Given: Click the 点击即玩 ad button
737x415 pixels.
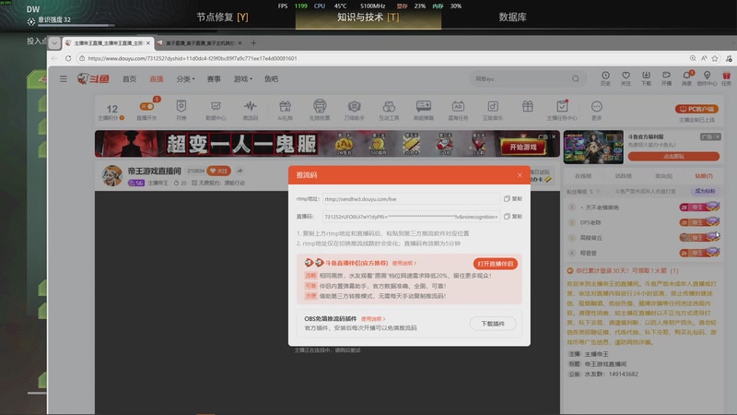Looking at the screenshot, I should click(673, 156).
